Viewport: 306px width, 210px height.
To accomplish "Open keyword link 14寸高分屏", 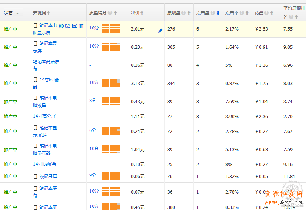I will tap(44, 116).
